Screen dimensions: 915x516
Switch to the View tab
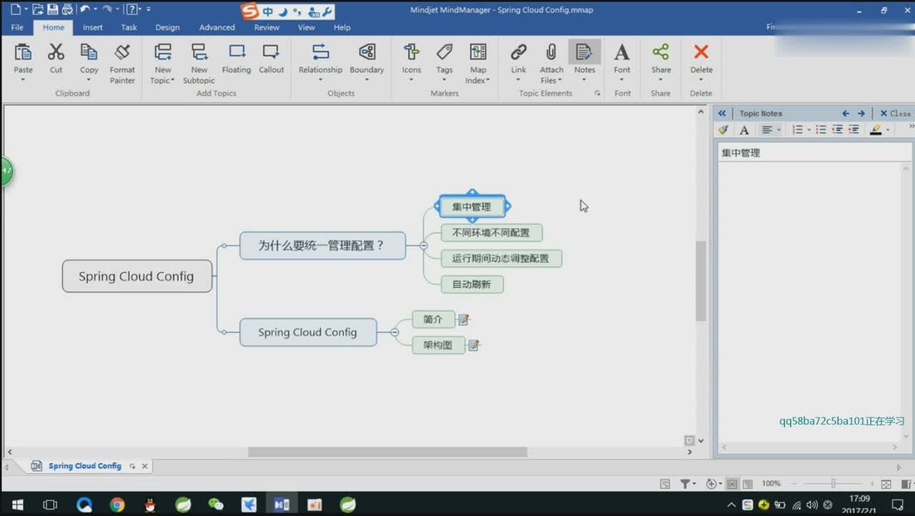point(306,27)
